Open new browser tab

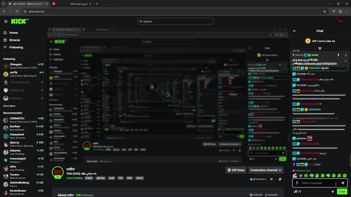click(97, 4)
